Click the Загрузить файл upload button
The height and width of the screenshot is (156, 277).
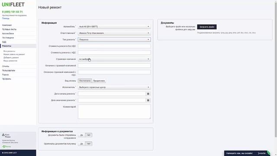click(207, 27)
